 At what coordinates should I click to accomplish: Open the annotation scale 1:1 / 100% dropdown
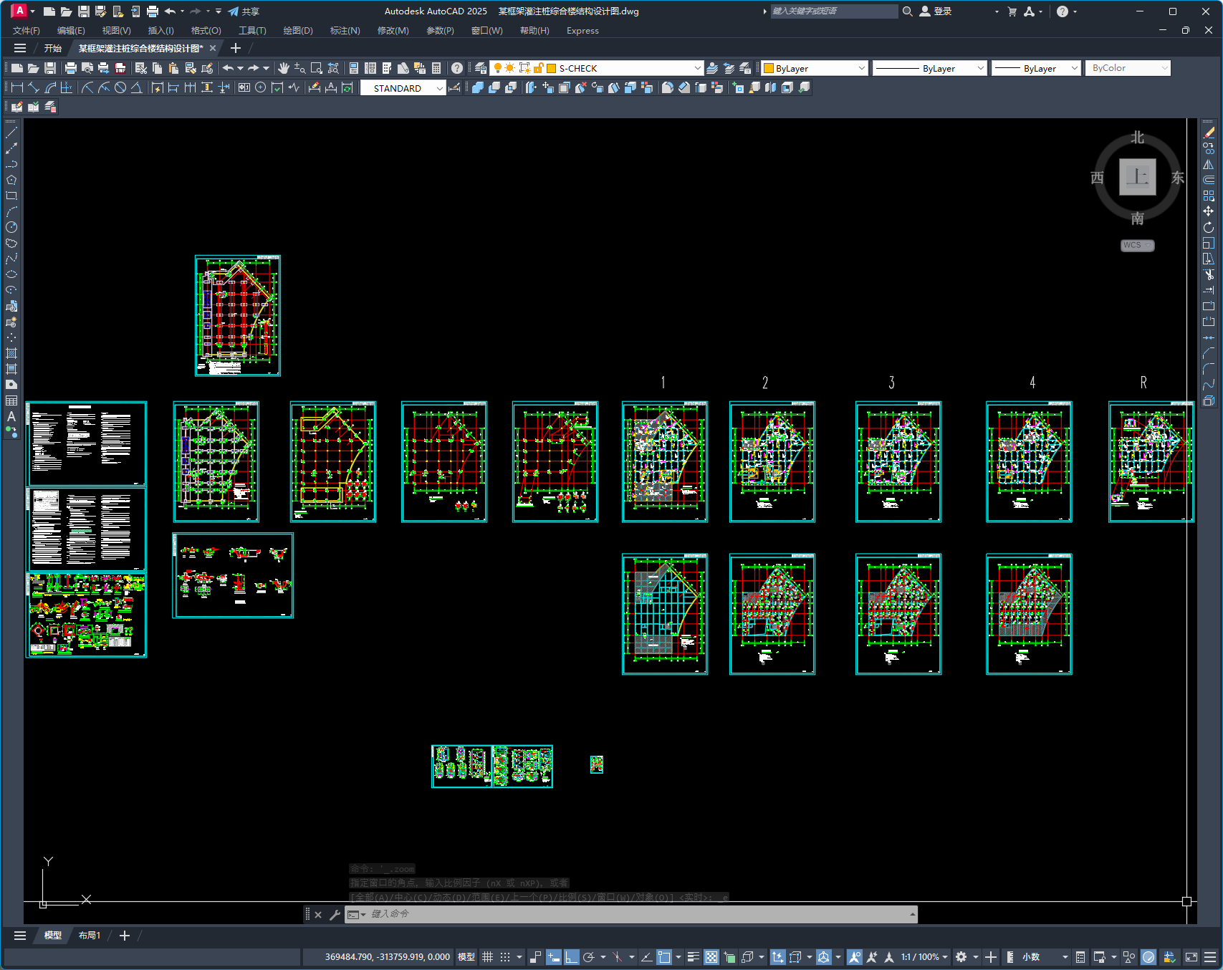(x=924, y=957)
